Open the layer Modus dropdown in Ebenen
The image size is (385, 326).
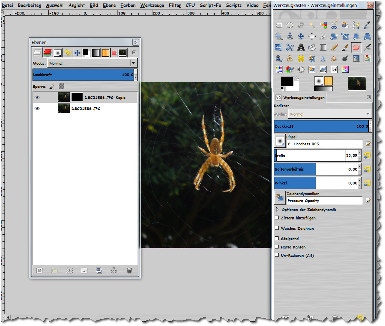pyautogui.click(x=92, y=63)
